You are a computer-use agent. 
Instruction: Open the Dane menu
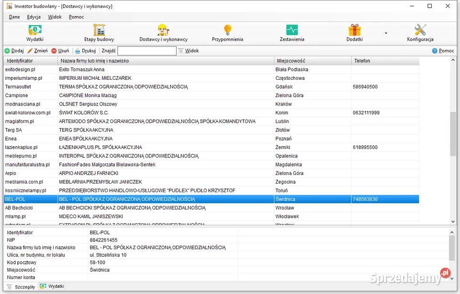[x=14, y=17]
